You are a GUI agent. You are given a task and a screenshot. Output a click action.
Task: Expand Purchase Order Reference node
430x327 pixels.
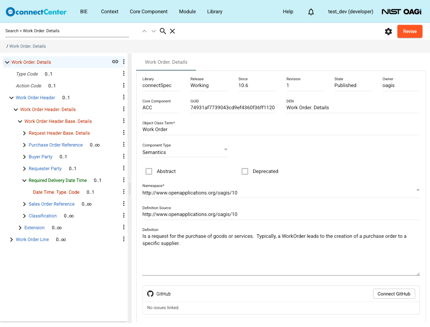pos(24,145)
